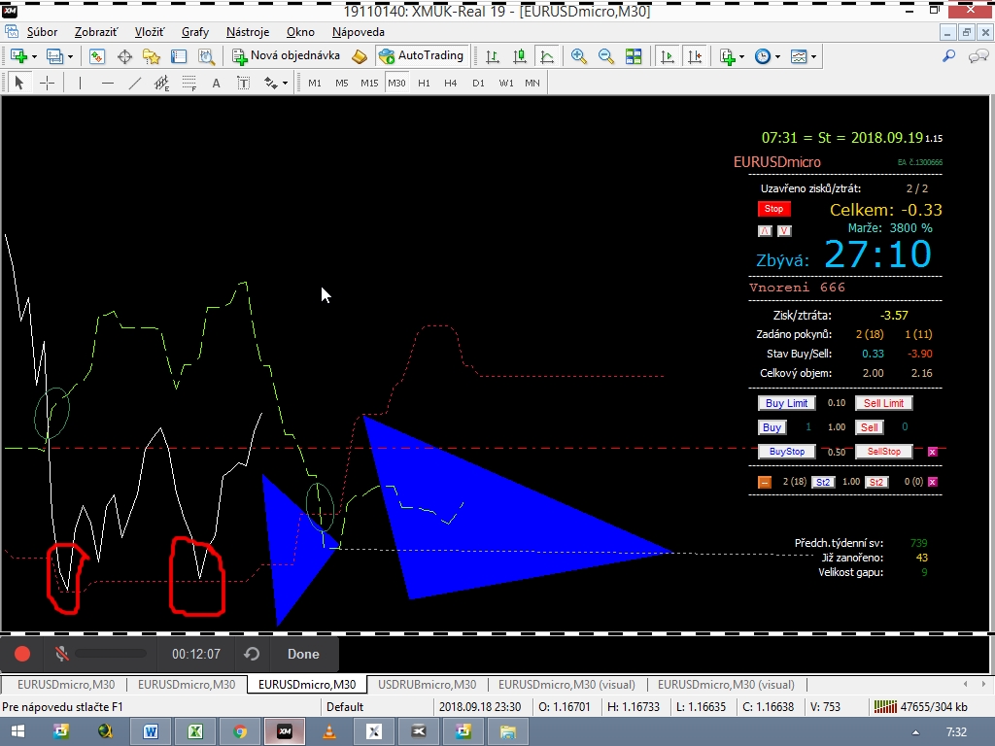Click the Buy Limit button
Screen dimensions: 995x746
point(786,403)
